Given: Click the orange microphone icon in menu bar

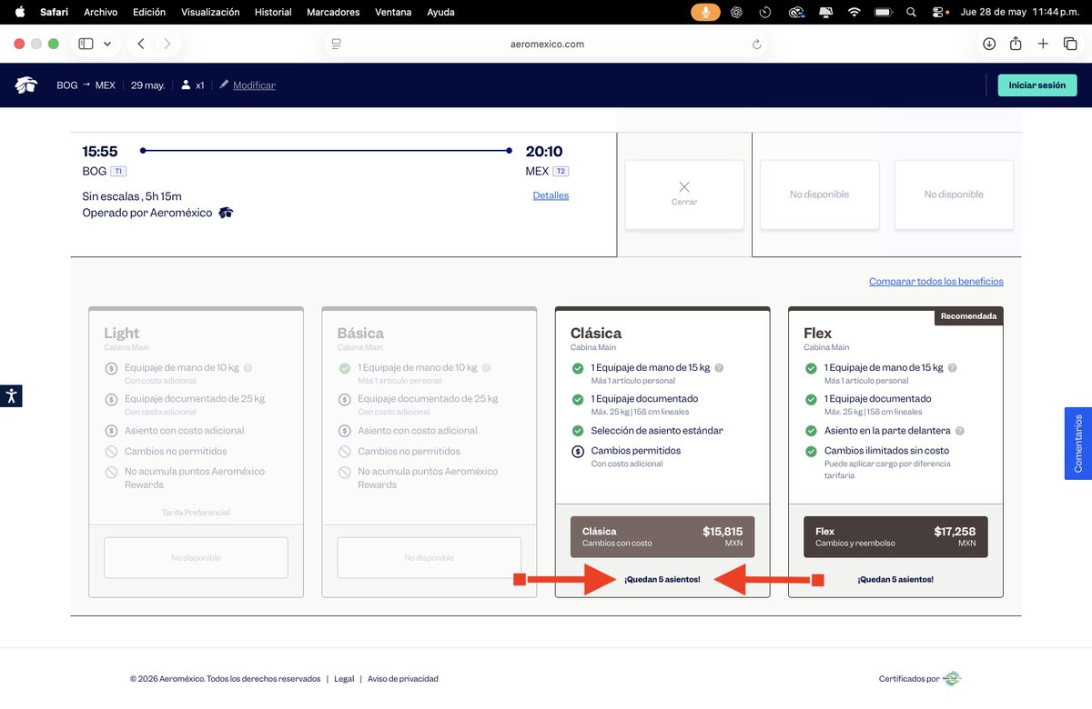Looking at the screenshot, I should click(704, 12).
